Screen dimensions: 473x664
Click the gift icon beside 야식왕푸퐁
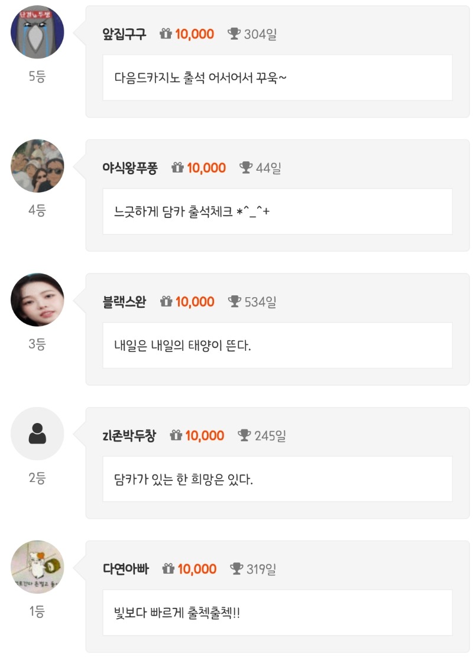[x=177, y=168]
